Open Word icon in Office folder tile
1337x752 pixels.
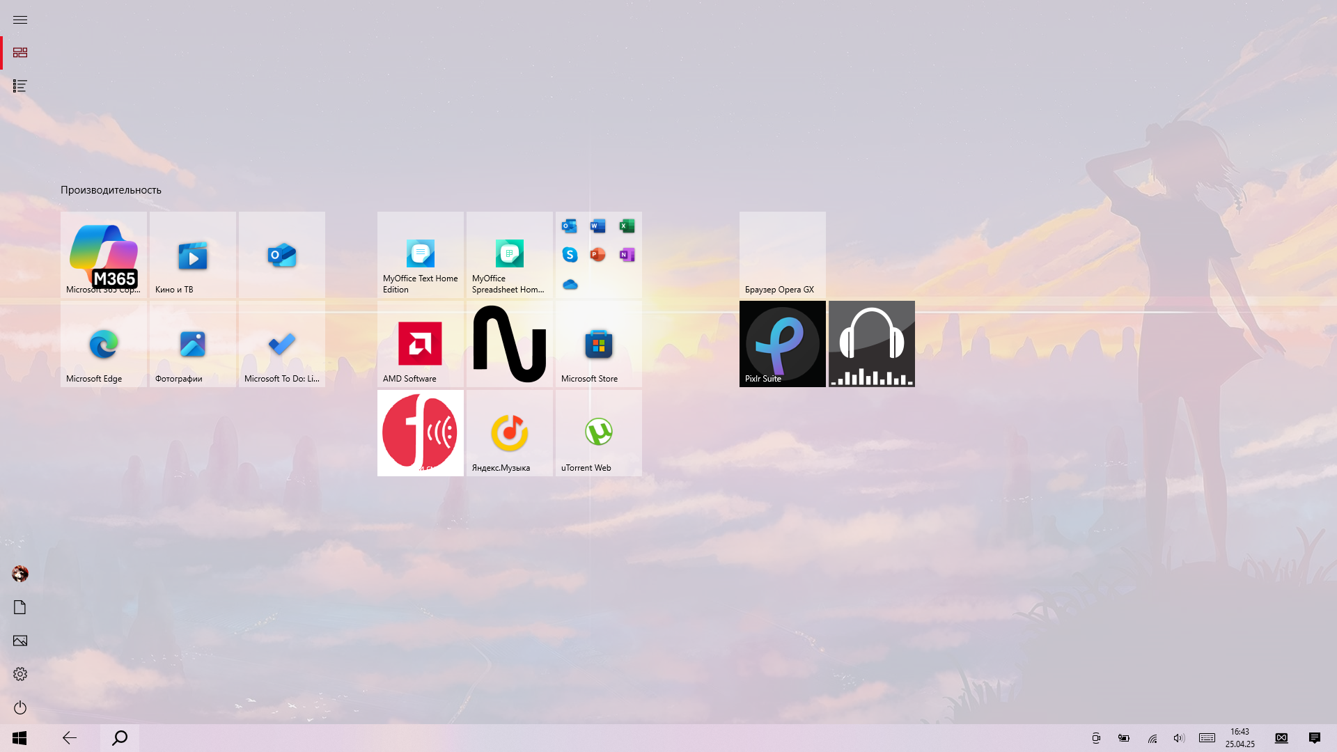tap(598, 226)
